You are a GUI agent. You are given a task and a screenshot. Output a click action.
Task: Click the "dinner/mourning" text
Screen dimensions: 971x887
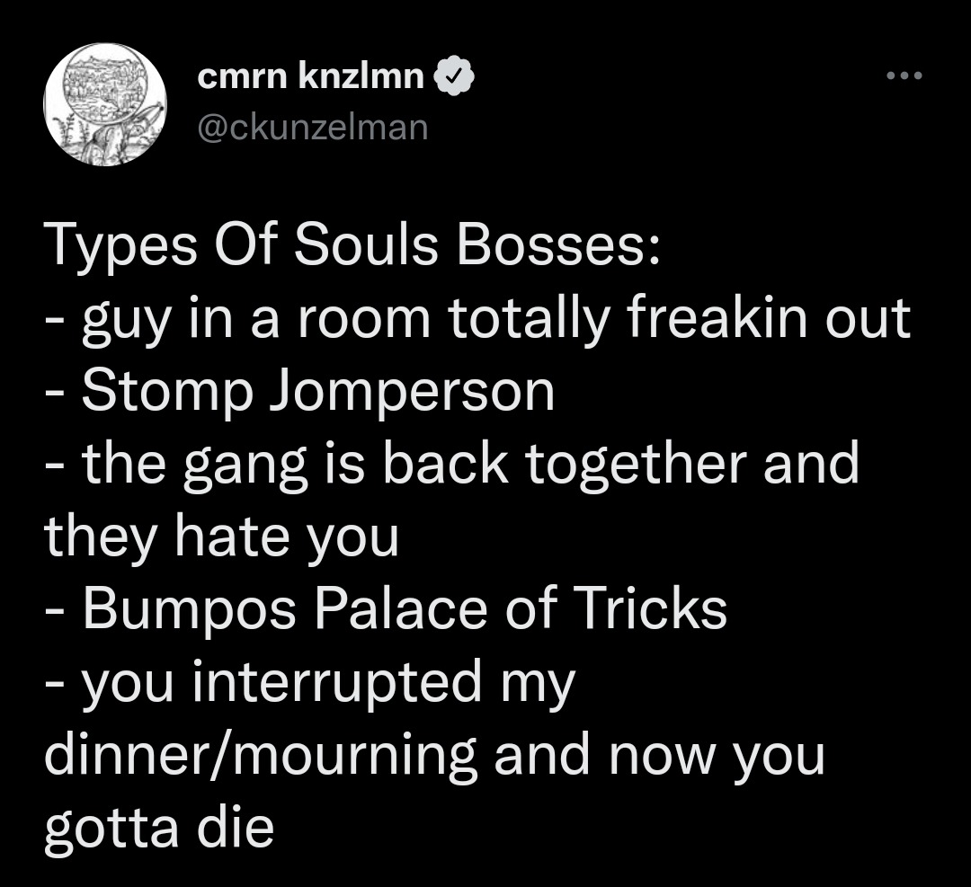click(261, 757)
